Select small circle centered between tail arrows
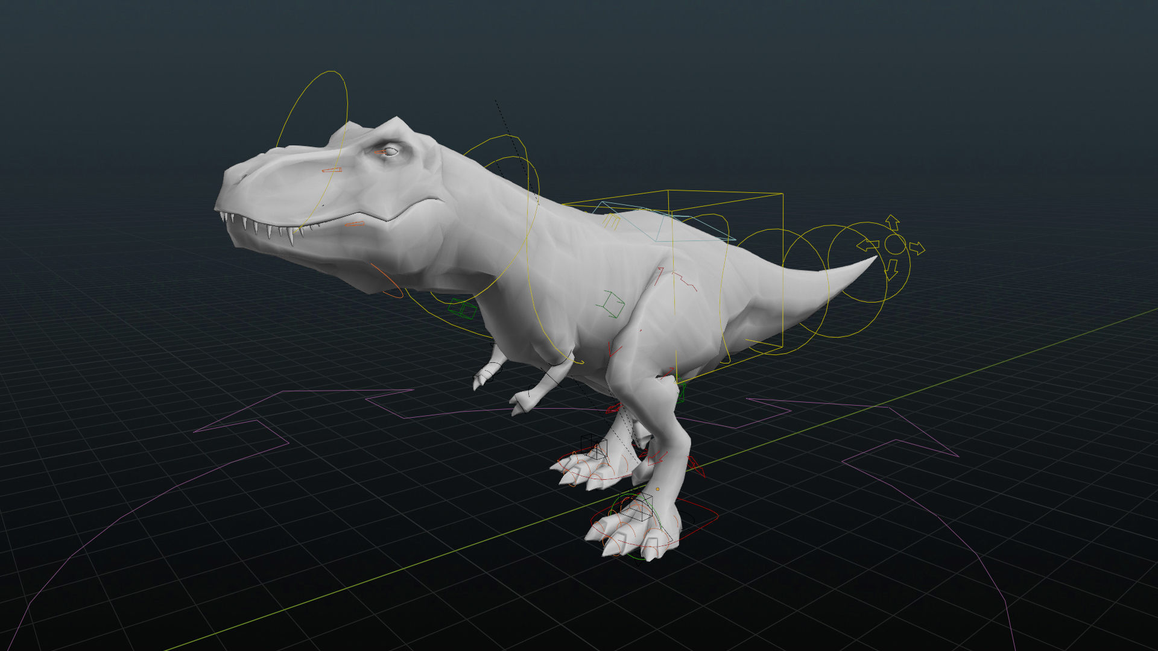The width and height of the screenshot is (1158, 651). pyautogui.click(x=895, y=244)
